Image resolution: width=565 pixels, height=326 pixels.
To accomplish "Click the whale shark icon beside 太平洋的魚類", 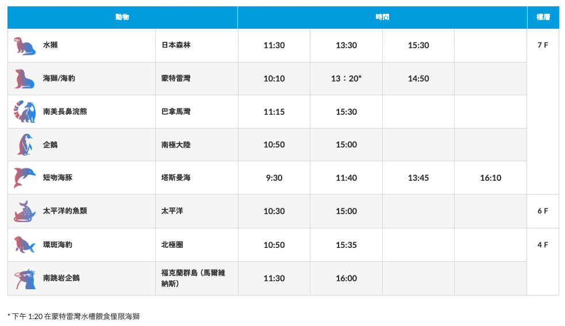I will click(25, 211).
